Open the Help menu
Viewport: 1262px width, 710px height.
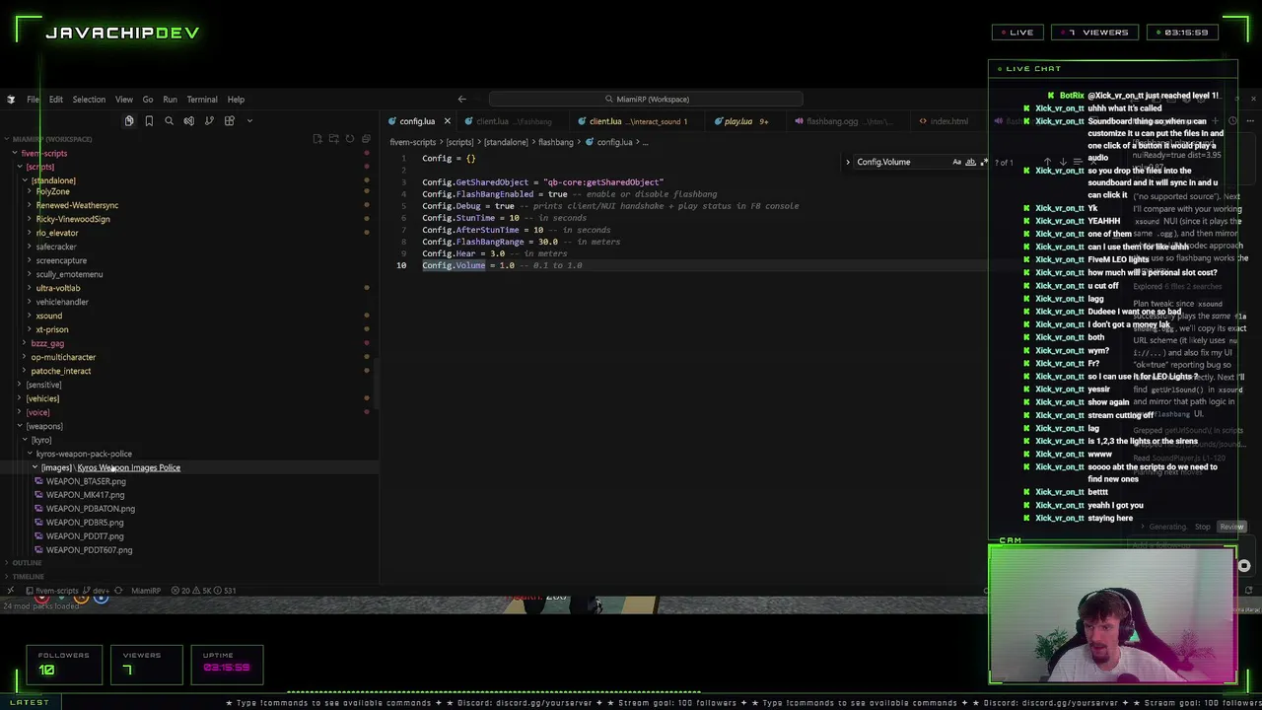pos(236,100)
